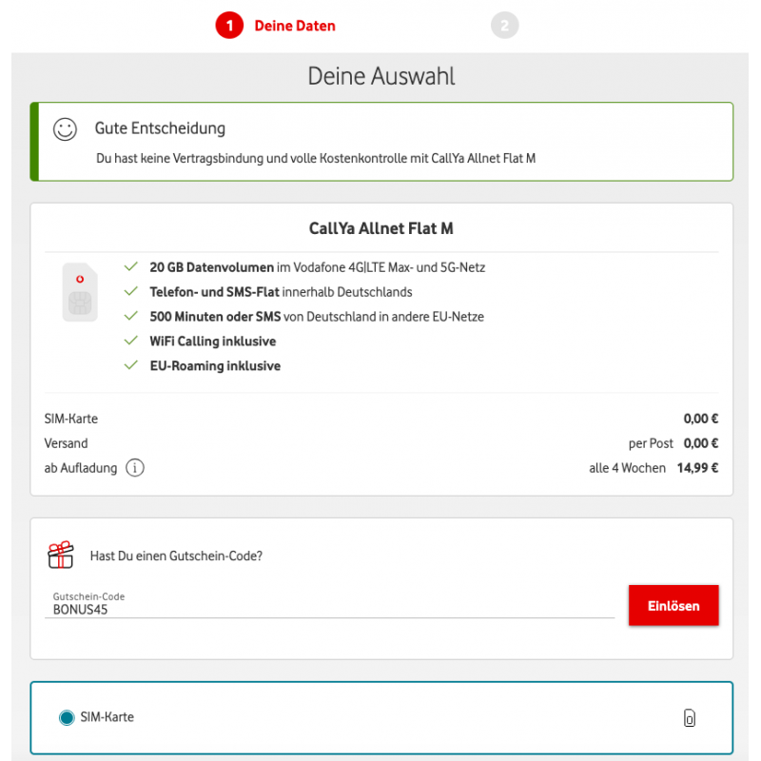761x761 pixels.
Task: Click the SIM card product image
Action: coord(80,292)
